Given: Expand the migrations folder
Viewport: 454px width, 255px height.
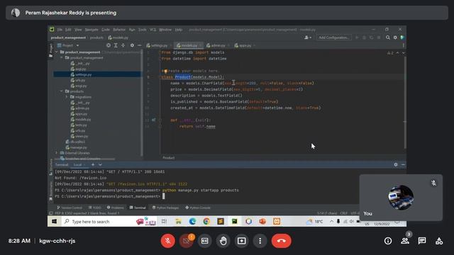Looking at the screenshot, I should point(67,97).
